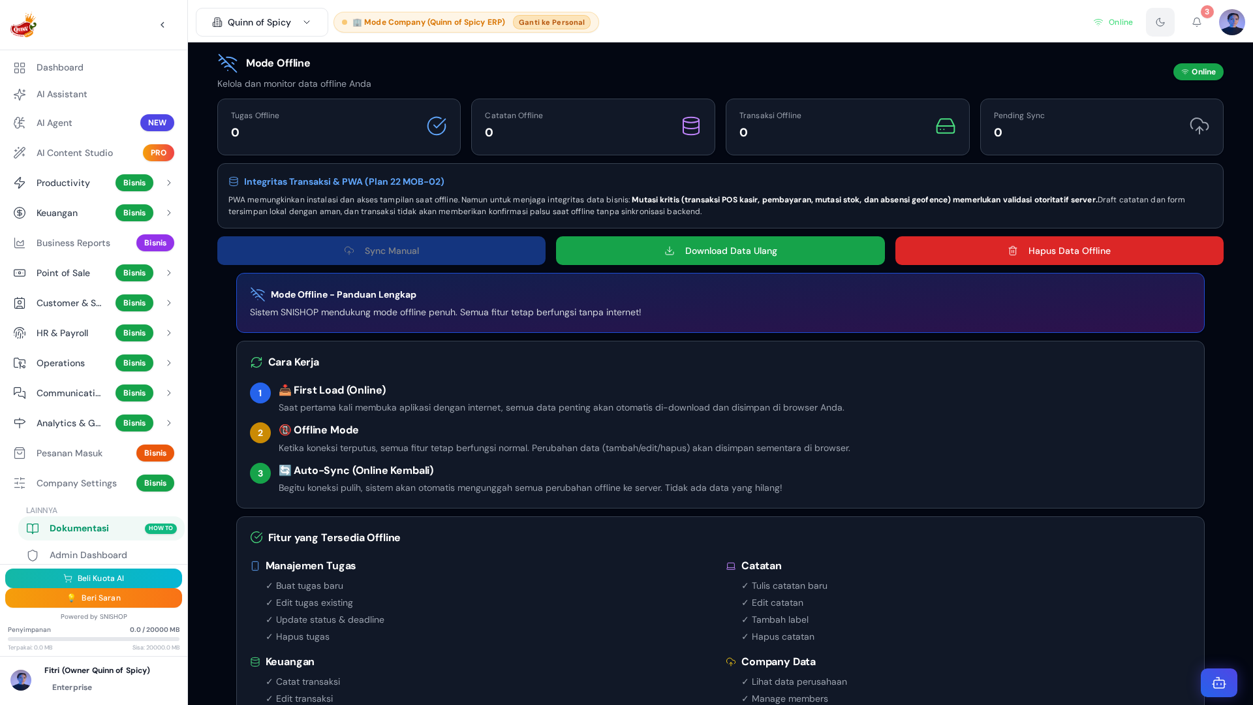Click the Penyimpanan storage progress bar
Viewport: 1253px width, 705px height.
(93, 639)
